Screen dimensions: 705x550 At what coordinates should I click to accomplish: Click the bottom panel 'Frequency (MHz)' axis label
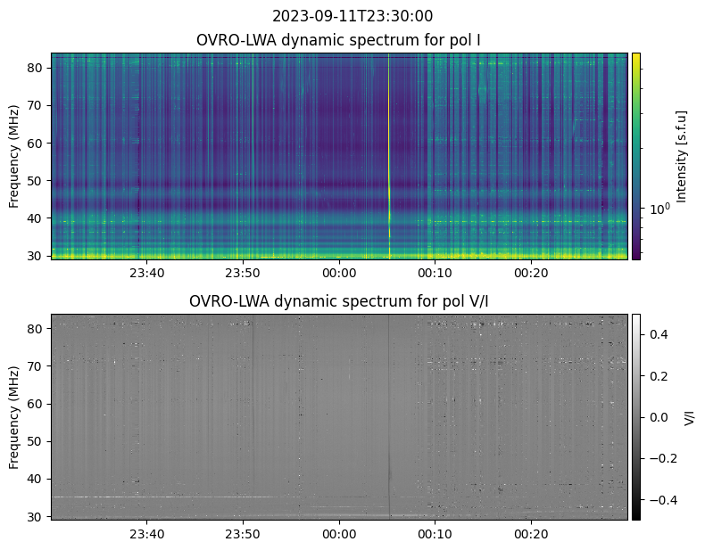click(14, 416)
